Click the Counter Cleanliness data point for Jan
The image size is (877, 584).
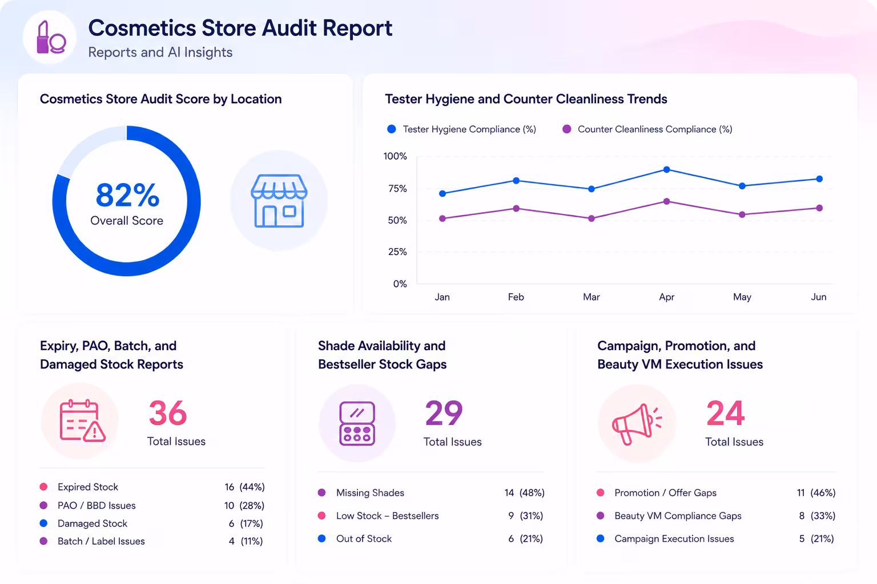tap(442, 218)
